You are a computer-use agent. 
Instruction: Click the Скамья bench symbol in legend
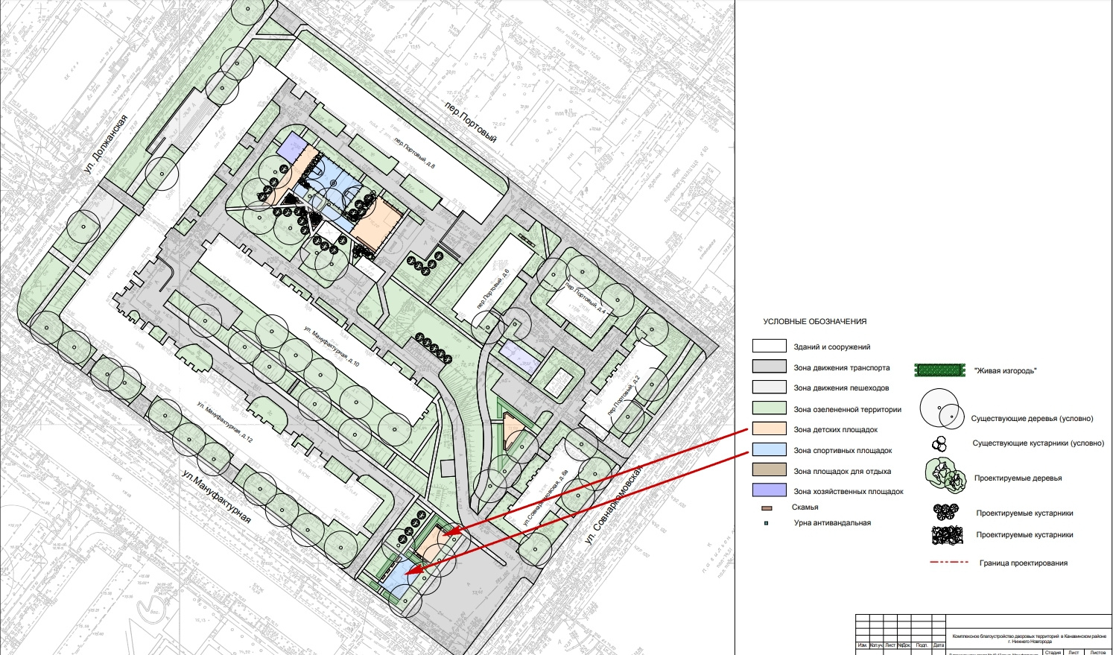767,508
